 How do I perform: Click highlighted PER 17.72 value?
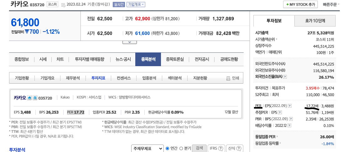tap(75, 112)
